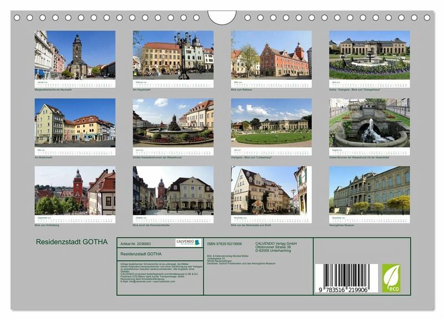This screenshot has height=320, width=444.
Task: Open the Orangerie Lorbeerhaus lawn photo
Action: [x=271, y=123]
